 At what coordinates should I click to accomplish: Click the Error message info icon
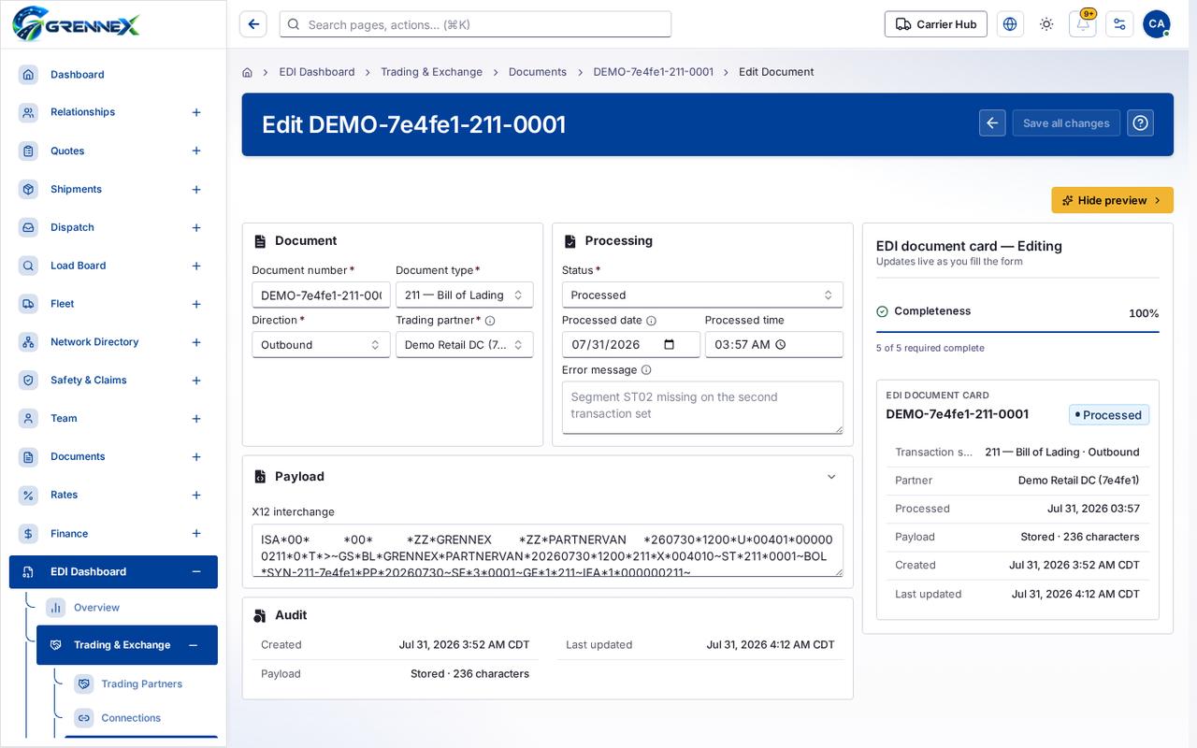coord(646,369)
